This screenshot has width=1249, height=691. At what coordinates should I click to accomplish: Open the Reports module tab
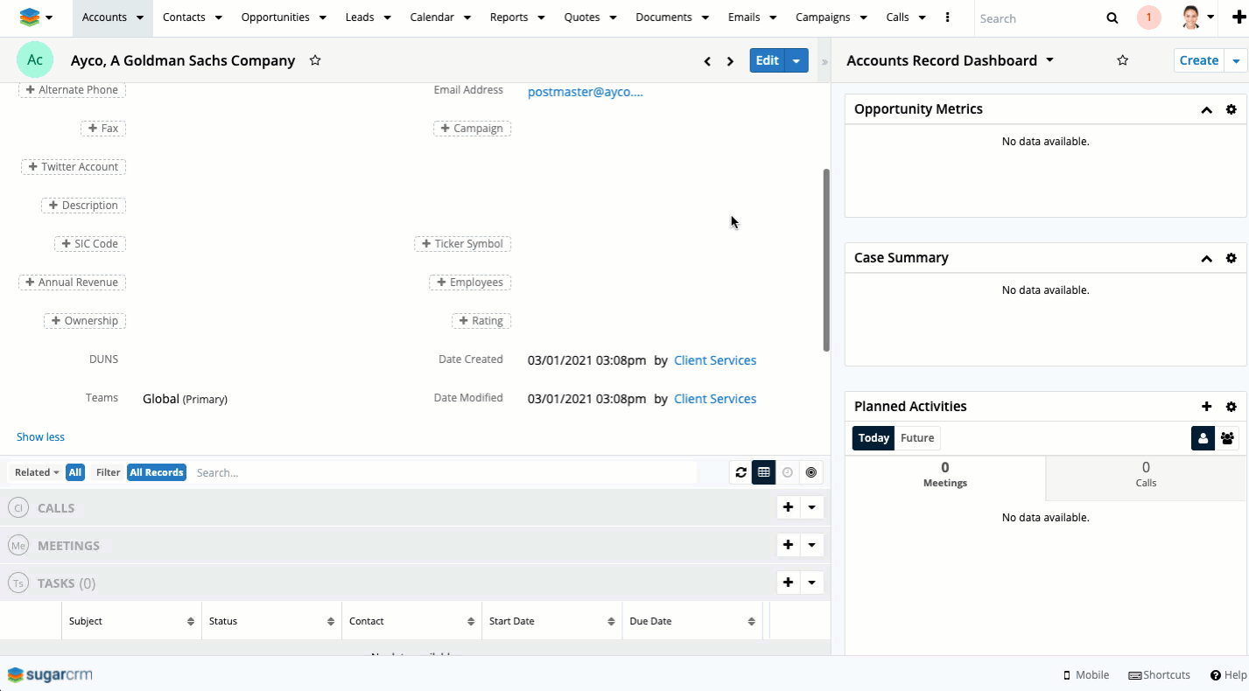pos(509,17)
